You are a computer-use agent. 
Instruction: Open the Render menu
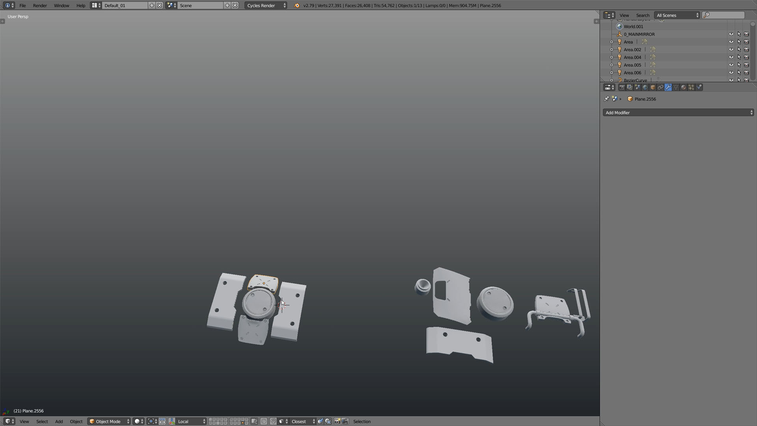[x=40, y=6]
